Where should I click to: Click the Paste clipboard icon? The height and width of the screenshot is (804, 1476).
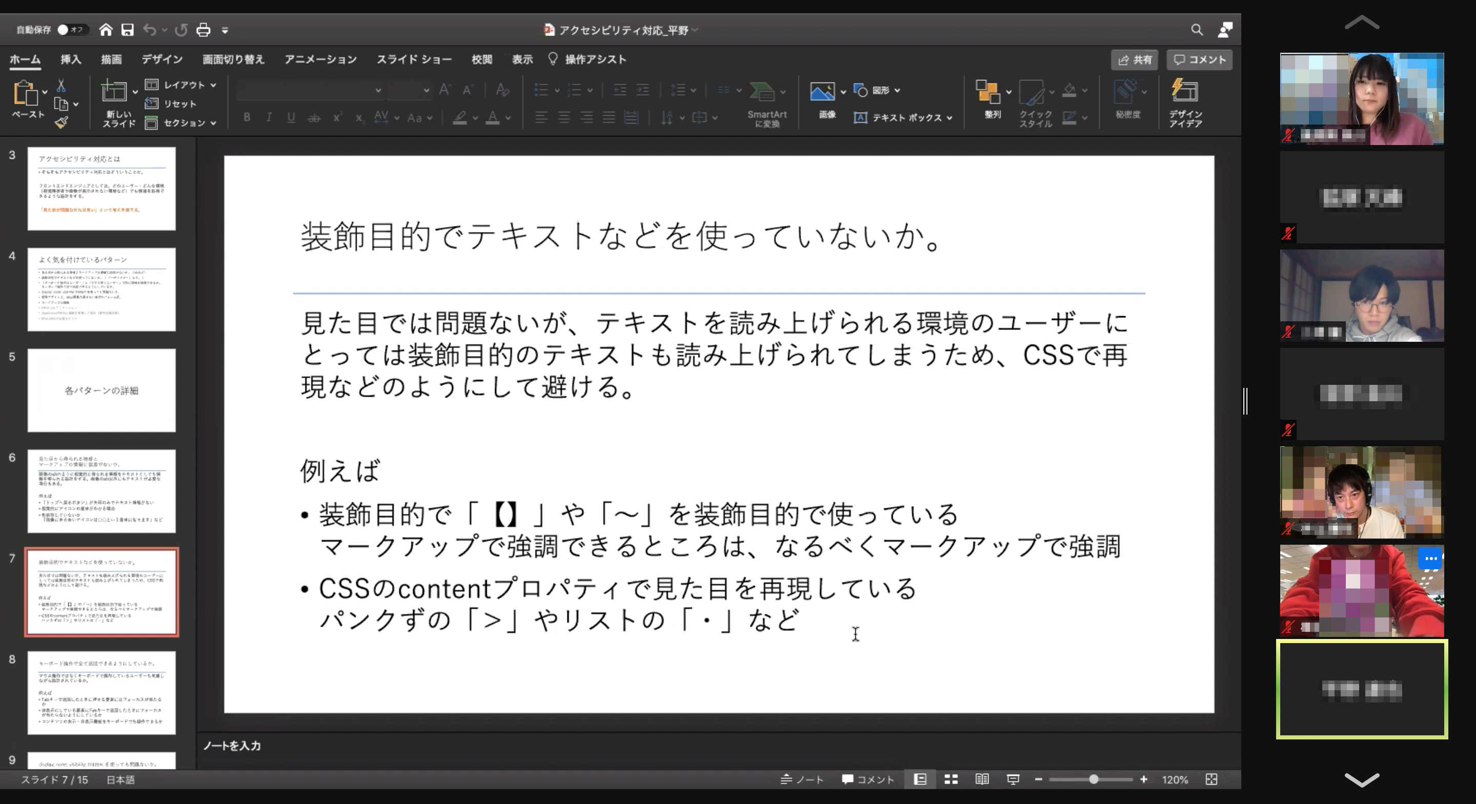tap(25, 93)
